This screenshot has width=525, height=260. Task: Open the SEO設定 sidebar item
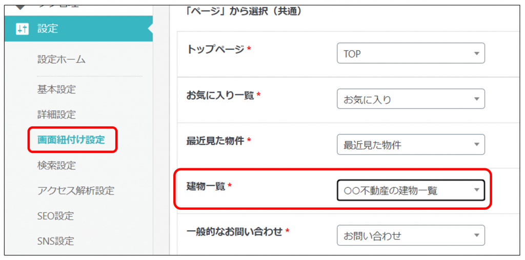[55, 216]
